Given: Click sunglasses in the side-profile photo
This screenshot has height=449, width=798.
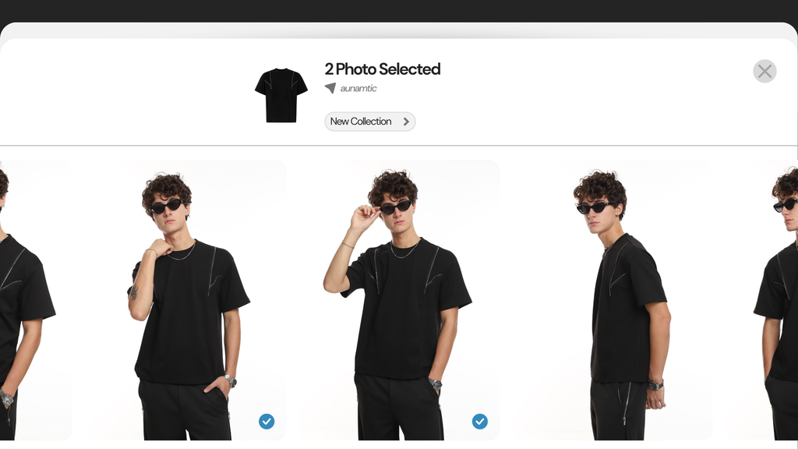Looking at the screenshot, I should coord(594,207).
